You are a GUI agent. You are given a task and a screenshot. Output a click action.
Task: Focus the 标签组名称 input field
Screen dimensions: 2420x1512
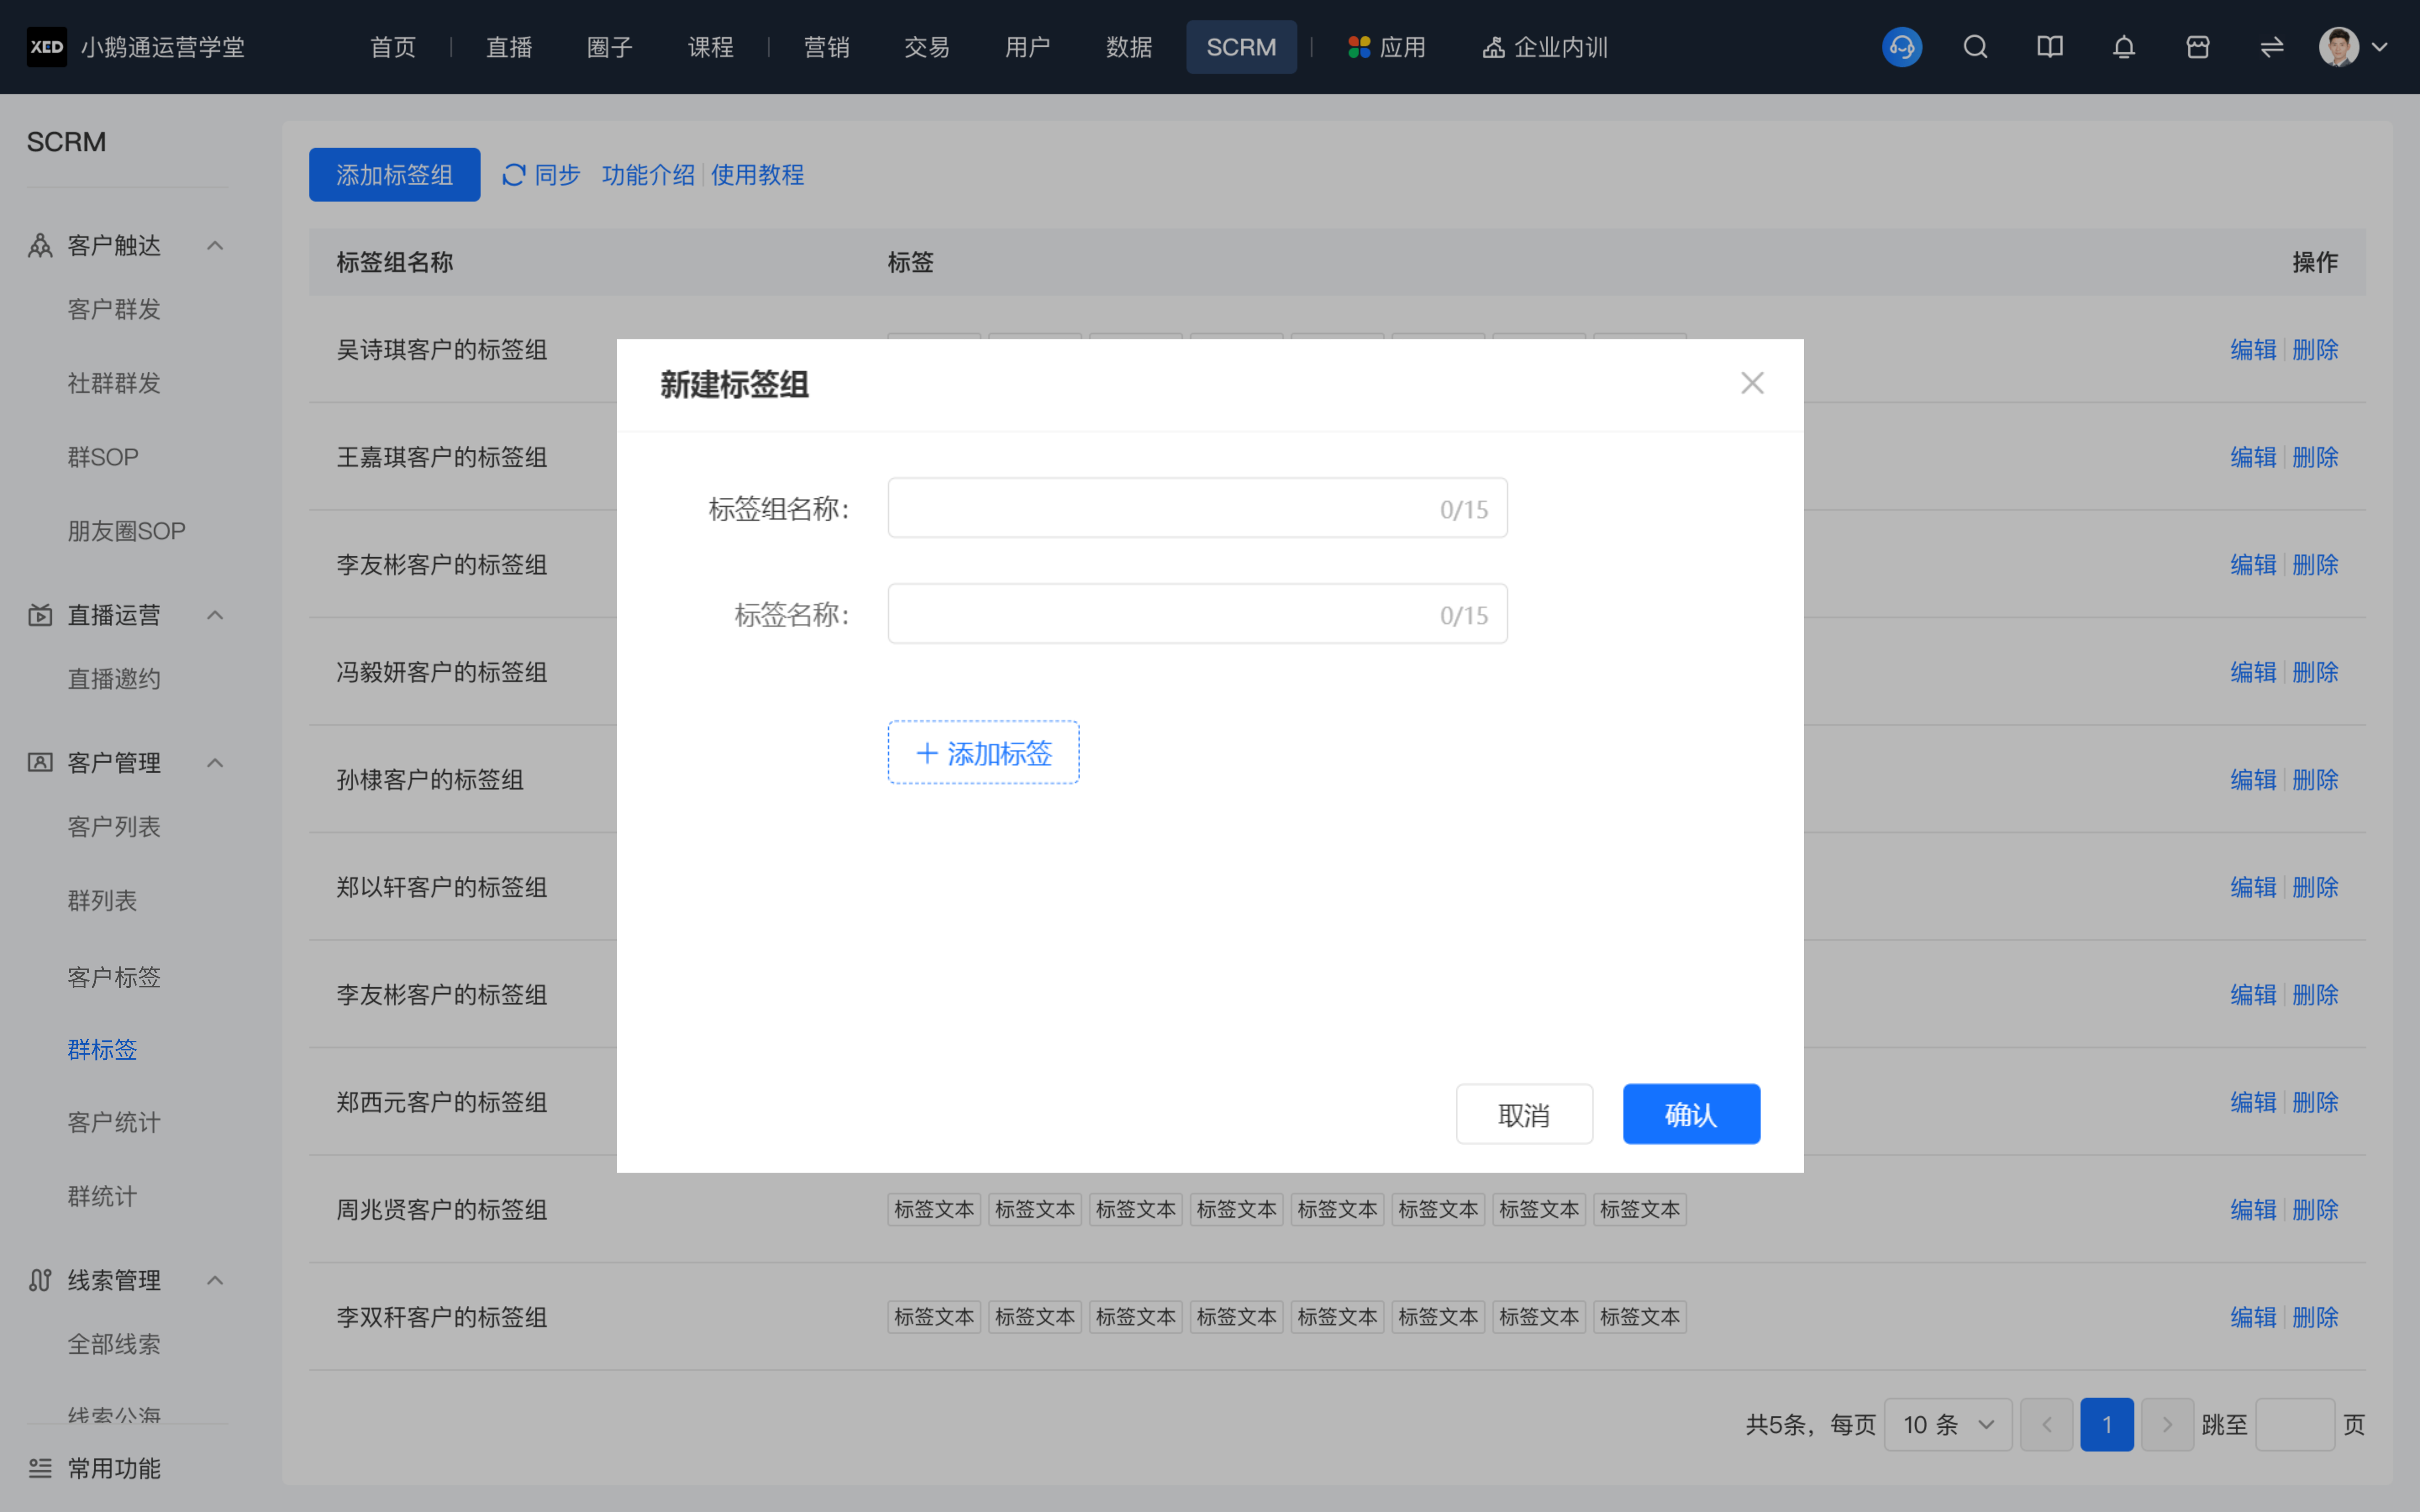[1197, 508]
